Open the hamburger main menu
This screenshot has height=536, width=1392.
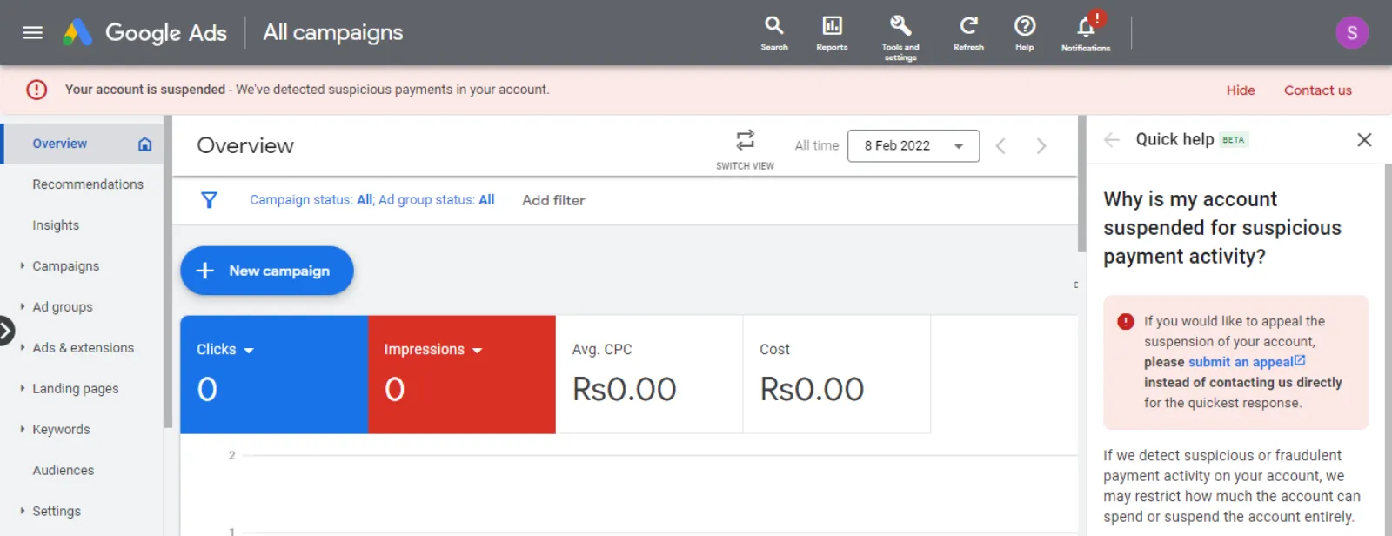point(33,33)
